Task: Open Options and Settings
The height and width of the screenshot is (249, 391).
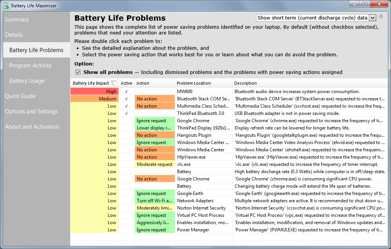Action: pos(31,111)
